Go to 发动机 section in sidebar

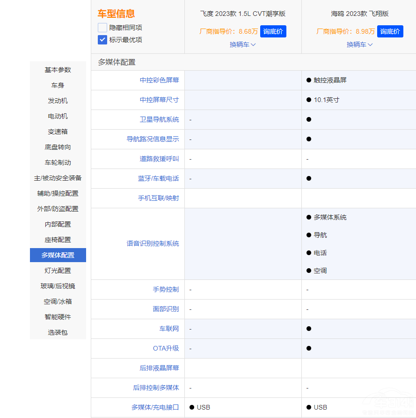click(x=58, y=101)
